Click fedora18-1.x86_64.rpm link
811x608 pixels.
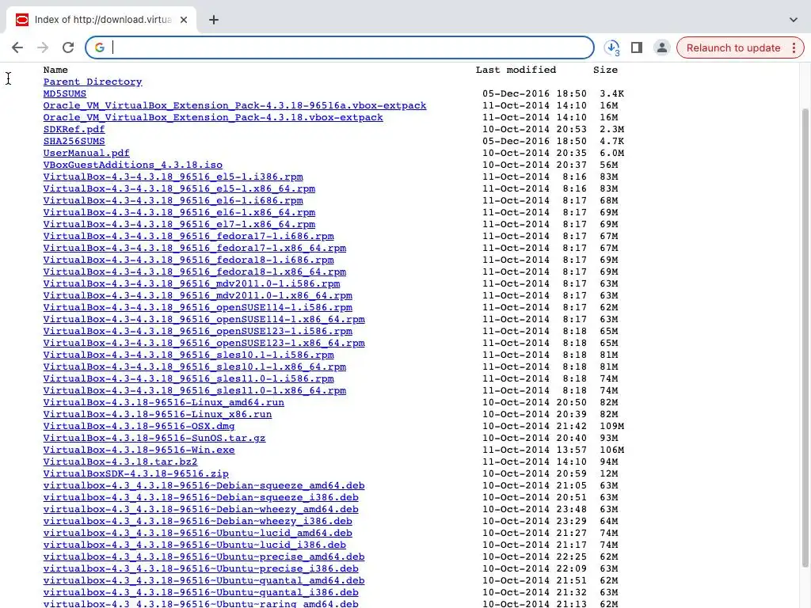pos(195,272)
